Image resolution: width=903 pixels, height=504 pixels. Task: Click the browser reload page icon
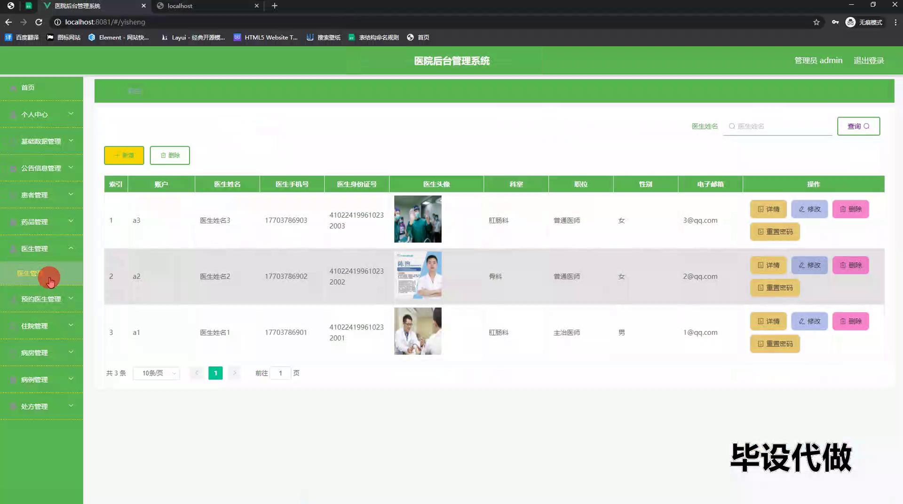[x=39, y=22]
